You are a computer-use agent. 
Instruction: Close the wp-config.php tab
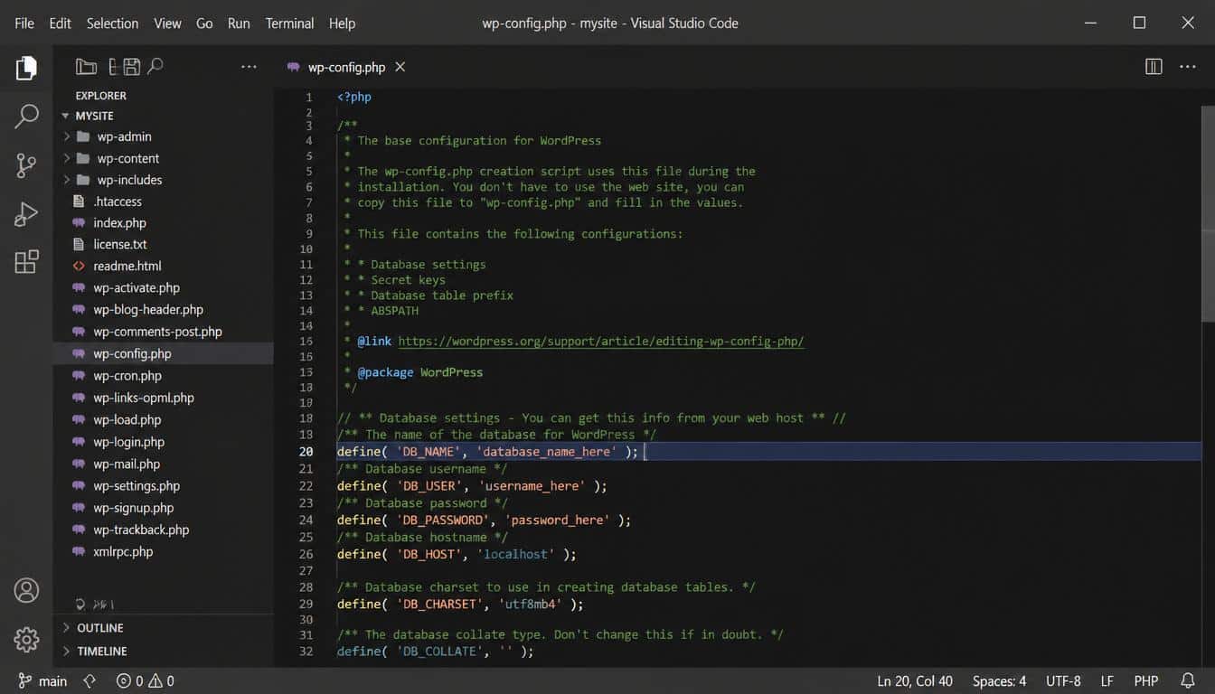[x=400, y=67]
